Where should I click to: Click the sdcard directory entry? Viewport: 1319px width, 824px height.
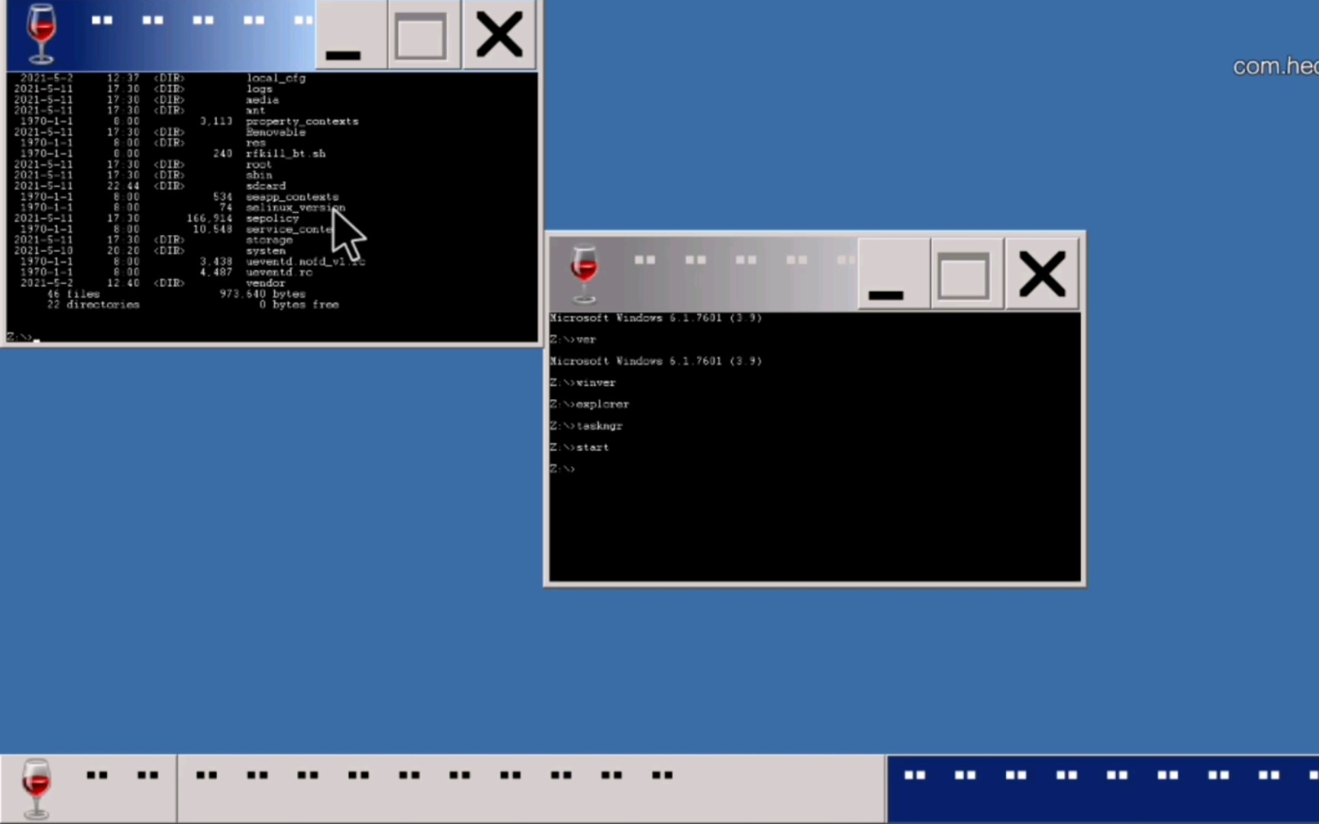click(x=266, y=185)
